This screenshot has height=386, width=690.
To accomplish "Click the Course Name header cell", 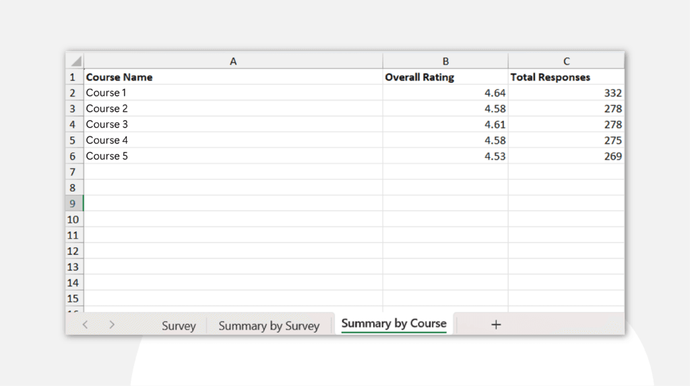I will (233, 77).
